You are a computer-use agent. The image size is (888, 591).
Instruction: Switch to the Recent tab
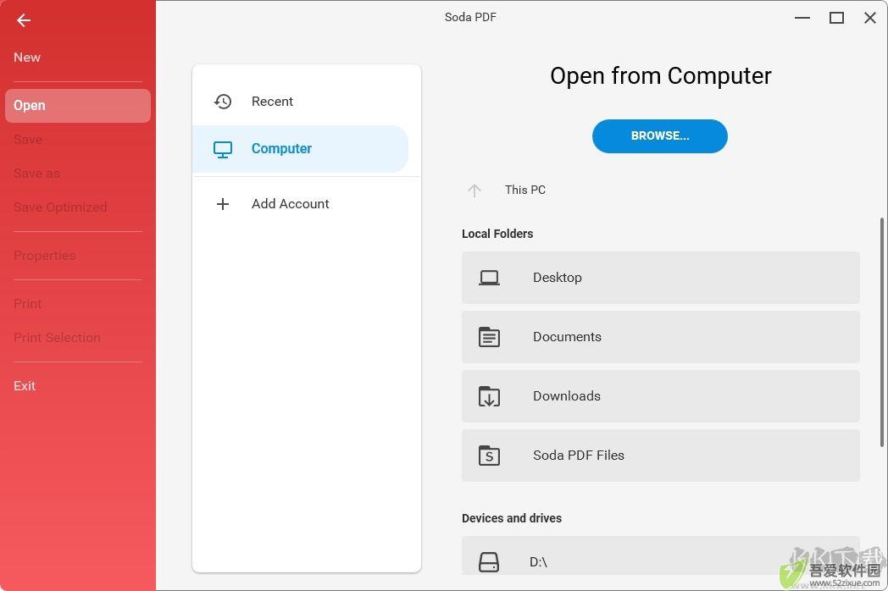300,102
